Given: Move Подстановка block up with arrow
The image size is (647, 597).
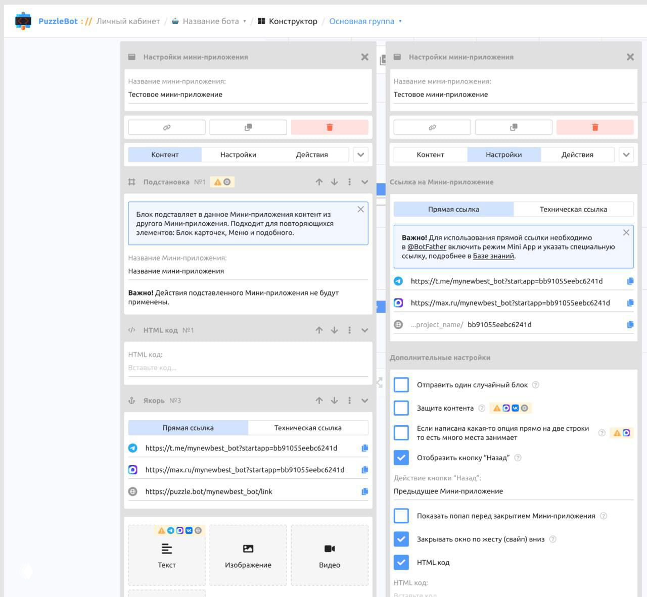Looking at the screenshot, I should pyautogui.click(x=319, y=182).
